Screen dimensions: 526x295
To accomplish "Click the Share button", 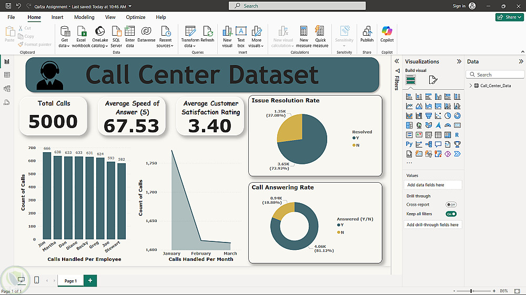I will click(509, 17).
